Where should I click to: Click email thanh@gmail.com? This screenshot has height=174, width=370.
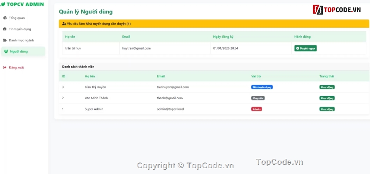170,98
